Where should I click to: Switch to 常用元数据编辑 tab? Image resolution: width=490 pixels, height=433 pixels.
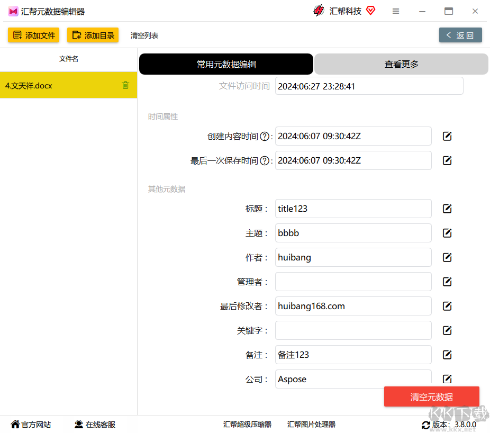pyautogui.click(x=226, y=64)
